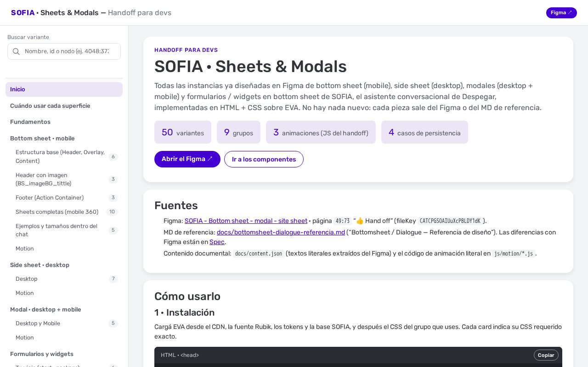Open Footer (Action Container) item
Viewport: 588px width, 367px height.
[64, 198]
